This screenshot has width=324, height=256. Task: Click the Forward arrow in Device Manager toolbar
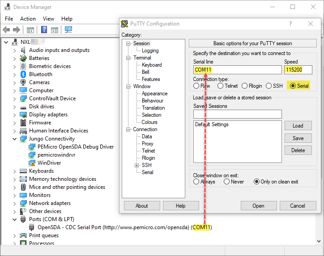(x=16, y=30)
